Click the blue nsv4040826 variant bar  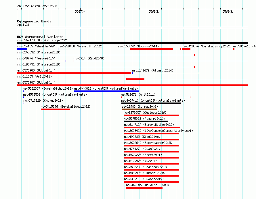tap(106, 91)
